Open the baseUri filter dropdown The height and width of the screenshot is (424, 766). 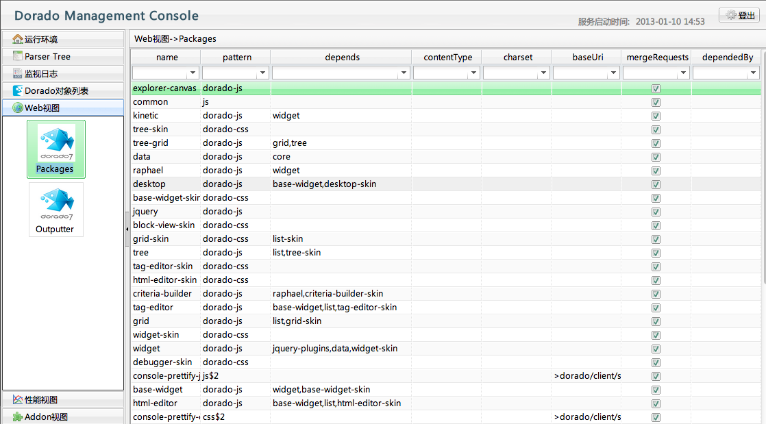tap(613, 73)
